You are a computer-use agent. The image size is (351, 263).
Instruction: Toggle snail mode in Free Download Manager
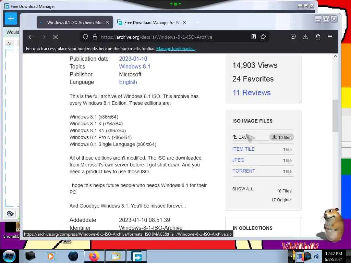click(x=10, y=214)
